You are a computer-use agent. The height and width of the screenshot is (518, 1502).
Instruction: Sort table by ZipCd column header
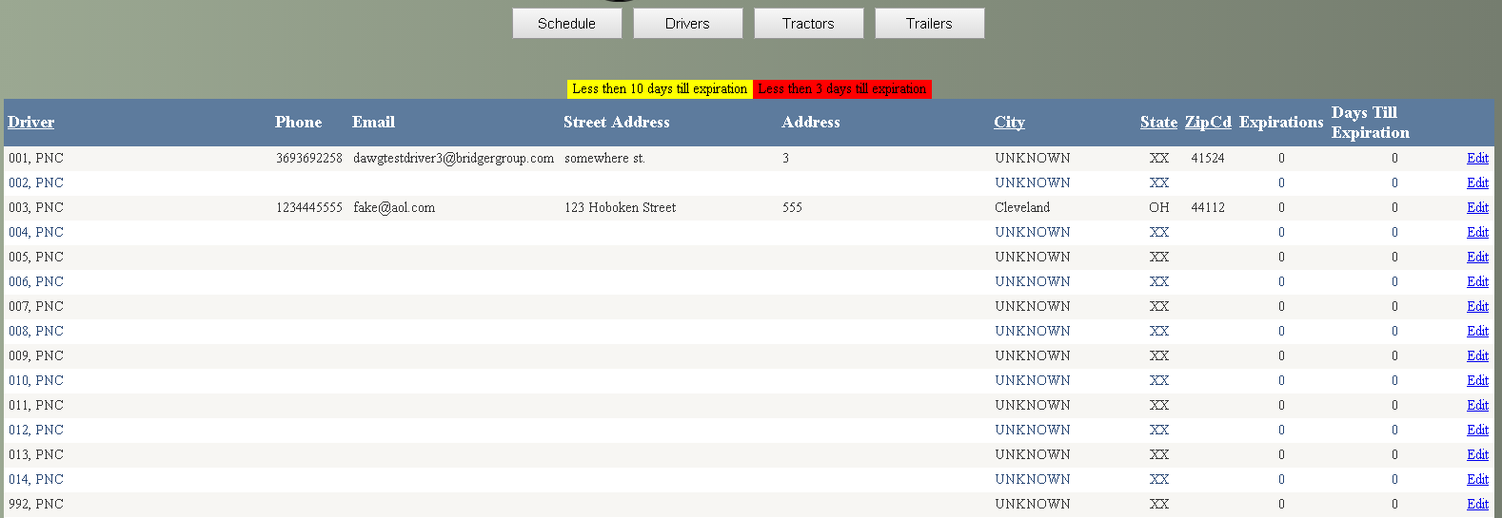click(1208, 122)
